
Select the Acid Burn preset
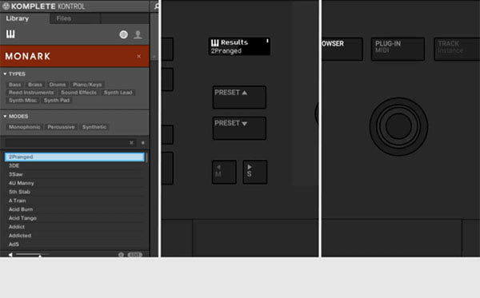tap(74, 209)
